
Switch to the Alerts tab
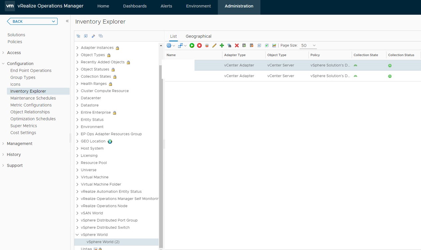(x=166, y=6)
